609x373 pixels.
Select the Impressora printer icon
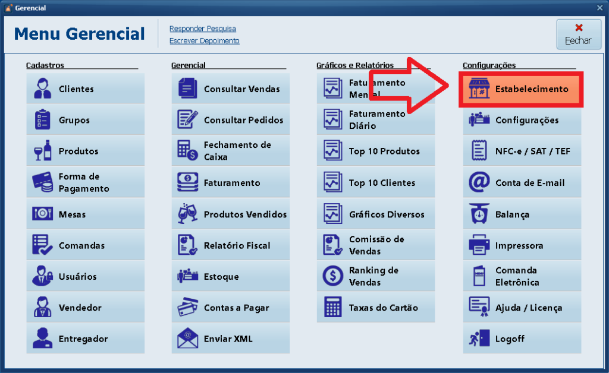pos(479,245)
